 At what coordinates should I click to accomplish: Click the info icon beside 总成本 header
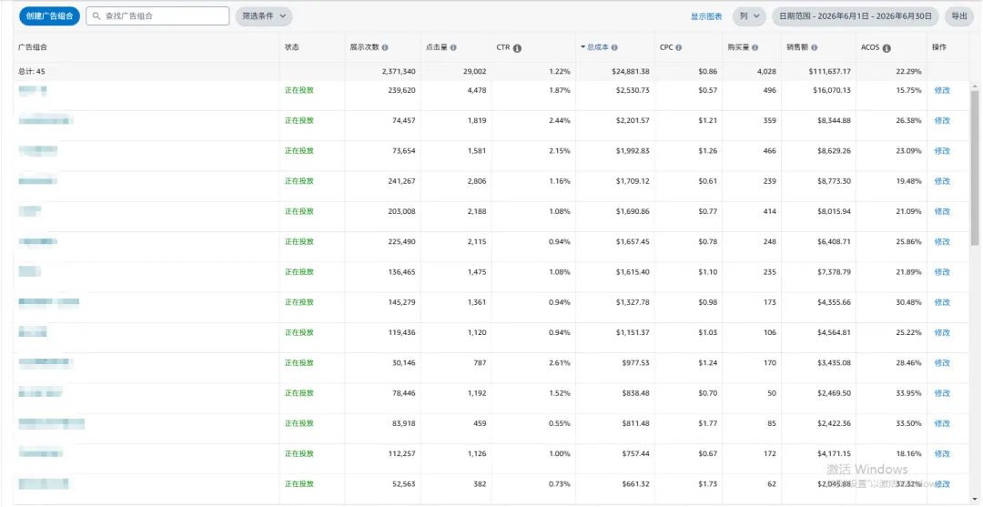coord(614,47)
